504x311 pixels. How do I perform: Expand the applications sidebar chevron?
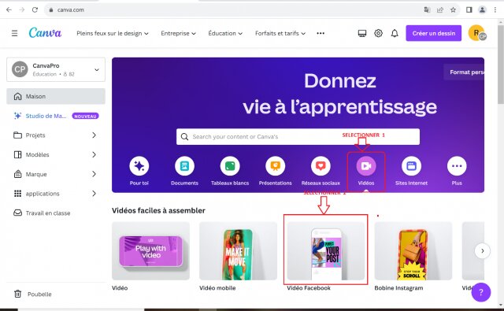pos(94,194)
